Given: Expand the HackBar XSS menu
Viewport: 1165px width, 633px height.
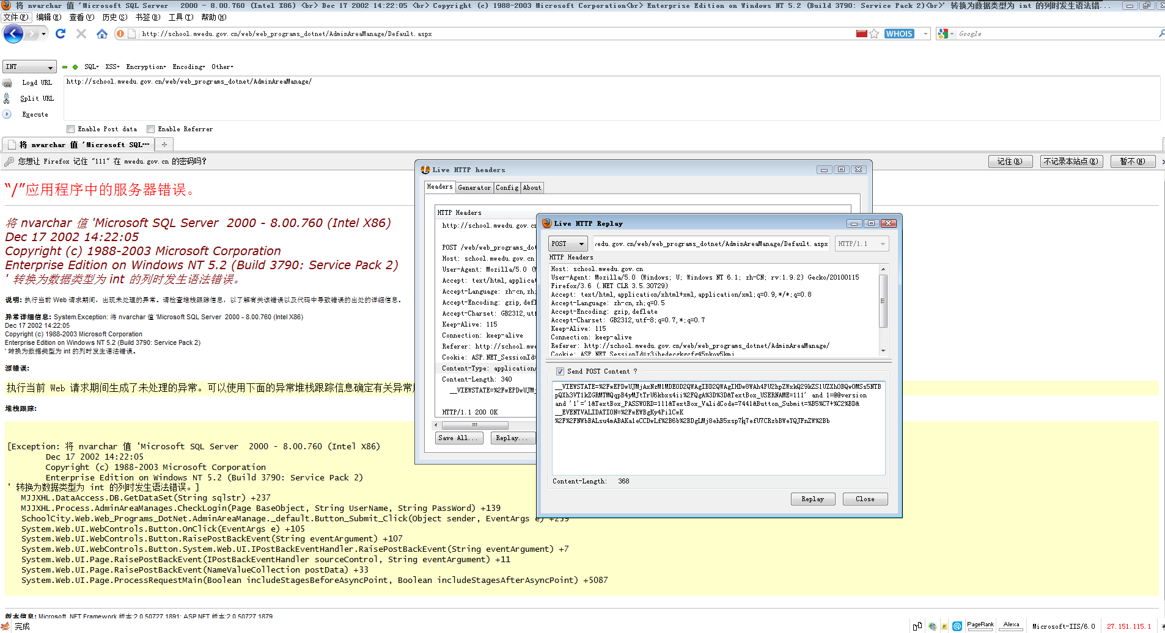Looking at the screenshot, I should coord(112,67).
